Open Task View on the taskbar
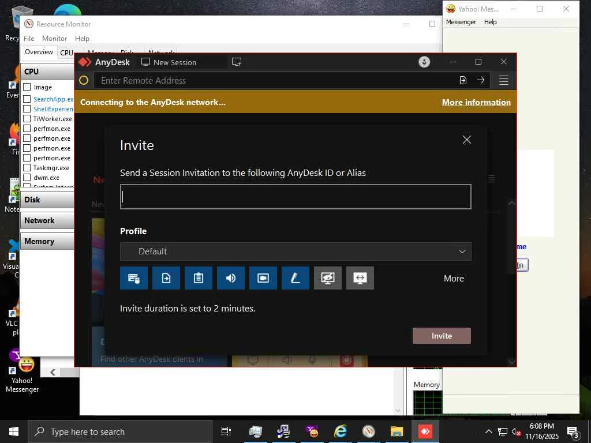591x443 pixels. click(226, 431)
